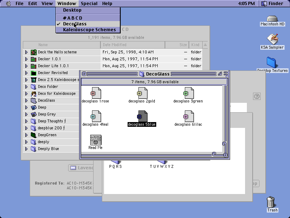The image size is (290, 218).
Task: Select the decoglass 3green file icon
Action: click(188, 93)
